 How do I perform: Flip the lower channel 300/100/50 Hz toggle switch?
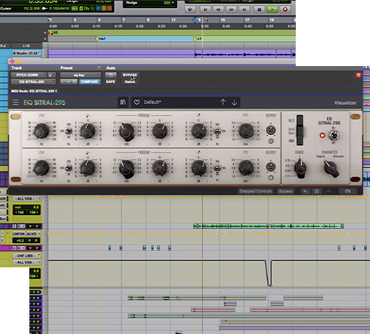click(x=69, y=168)
